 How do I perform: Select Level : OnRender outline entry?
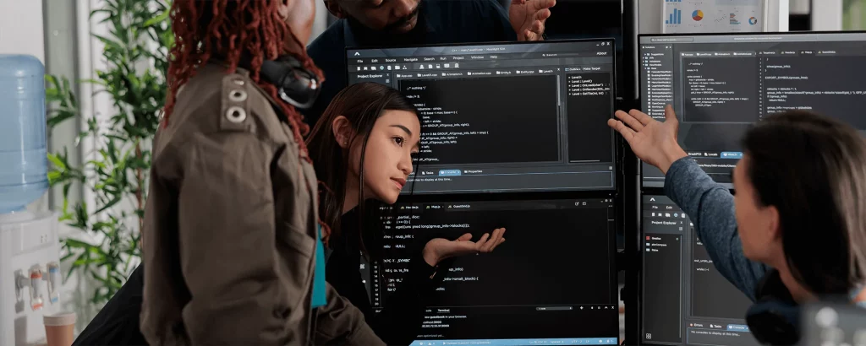(588, 89)
